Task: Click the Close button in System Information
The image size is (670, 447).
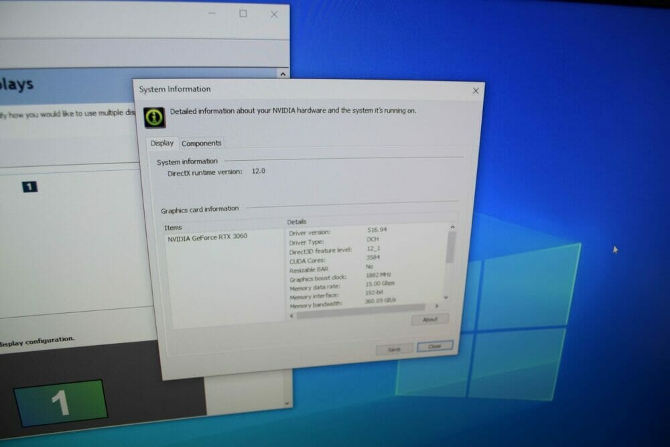Action: 435,346
